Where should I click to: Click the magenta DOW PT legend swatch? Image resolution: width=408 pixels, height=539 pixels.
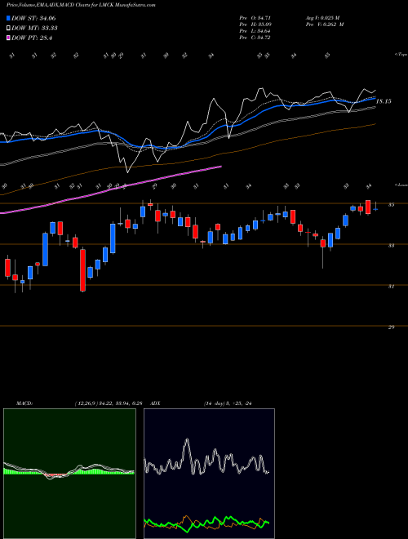pos(9,38)
